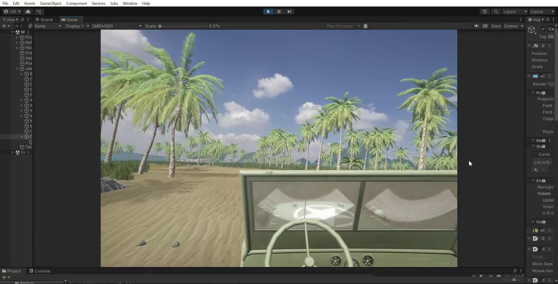The width and height of the screenshot is (558, 284).
Task: Open the Game view mode dropdown
Action: click(48, 26)
